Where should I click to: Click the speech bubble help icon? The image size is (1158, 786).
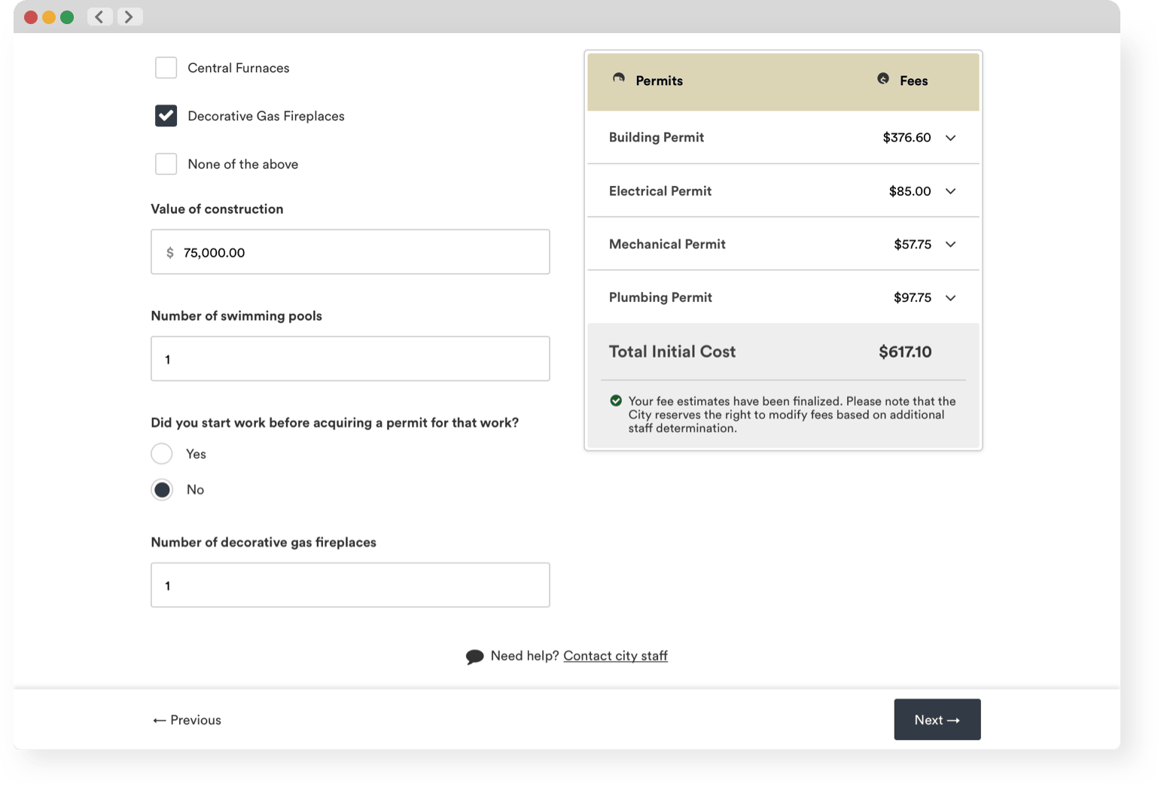point(474,657)
